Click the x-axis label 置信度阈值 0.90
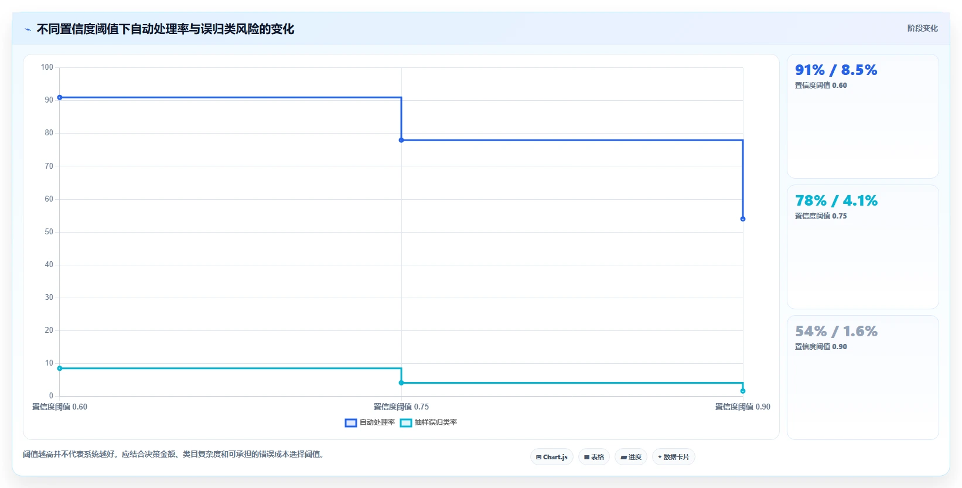 [743, 407]
